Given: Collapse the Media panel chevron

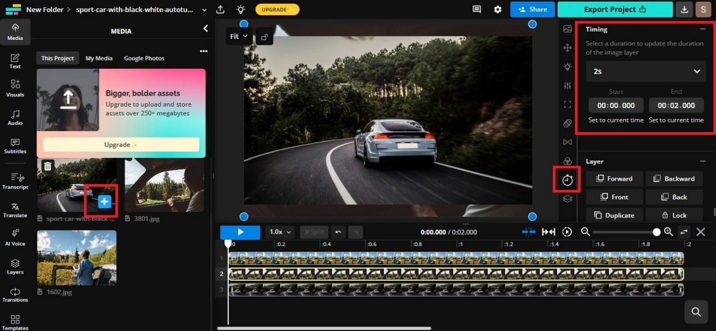Looking at the screenshot, I should tap(205, 28).
